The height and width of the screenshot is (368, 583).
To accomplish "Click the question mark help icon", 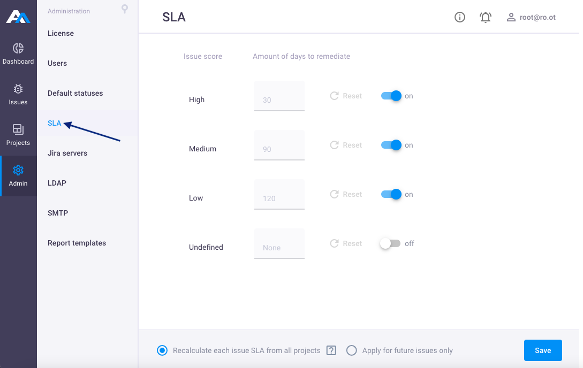I will [x=331, y=350].
